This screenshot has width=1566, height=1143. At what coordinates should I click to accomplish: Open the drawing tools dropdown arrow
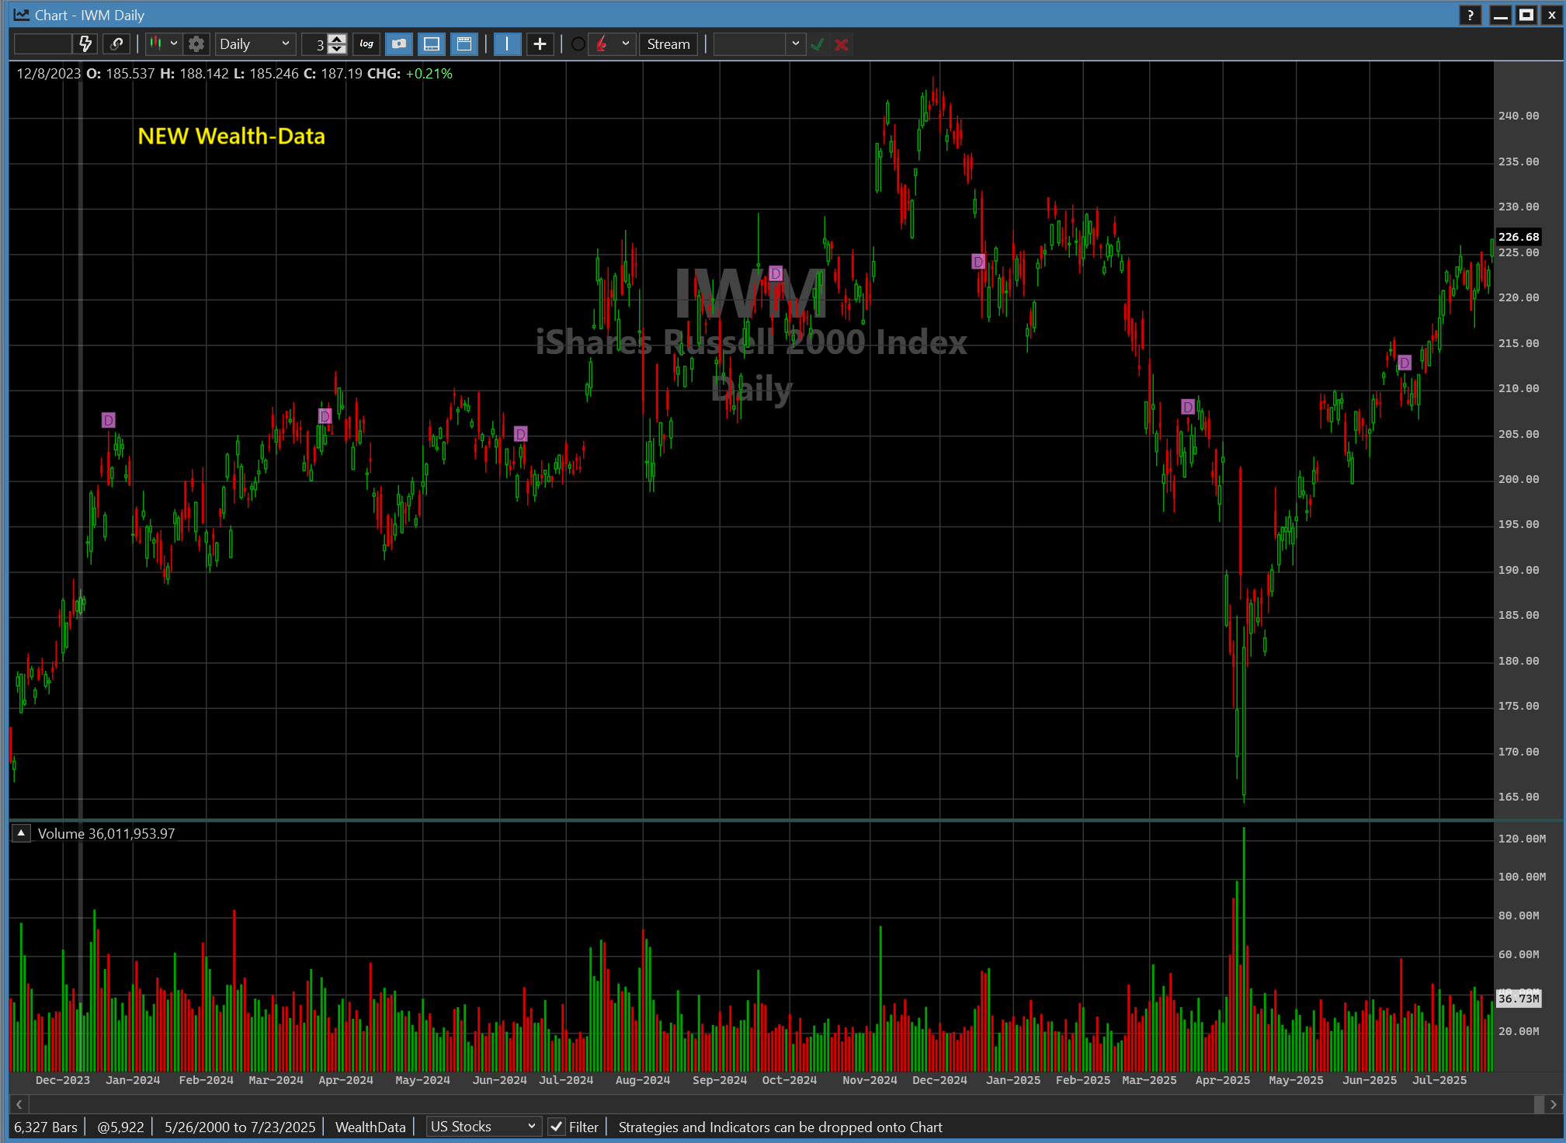pos(626,44)
